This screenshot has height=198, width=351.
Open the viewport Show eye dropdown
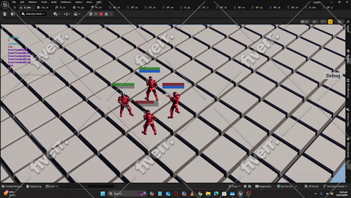[x=315, y=22]
